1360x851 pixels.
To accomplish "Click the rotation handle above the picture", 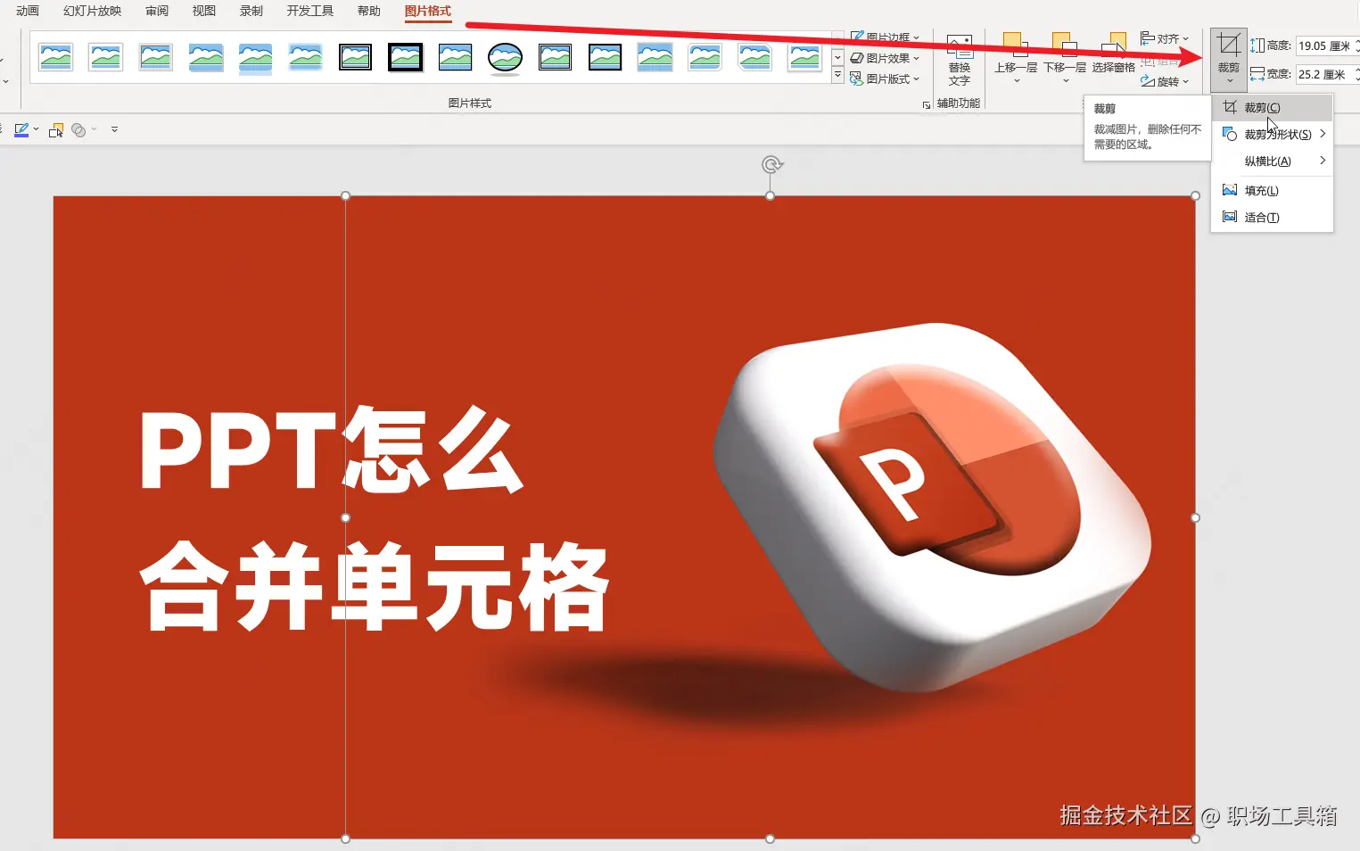I will click(772, 164).
